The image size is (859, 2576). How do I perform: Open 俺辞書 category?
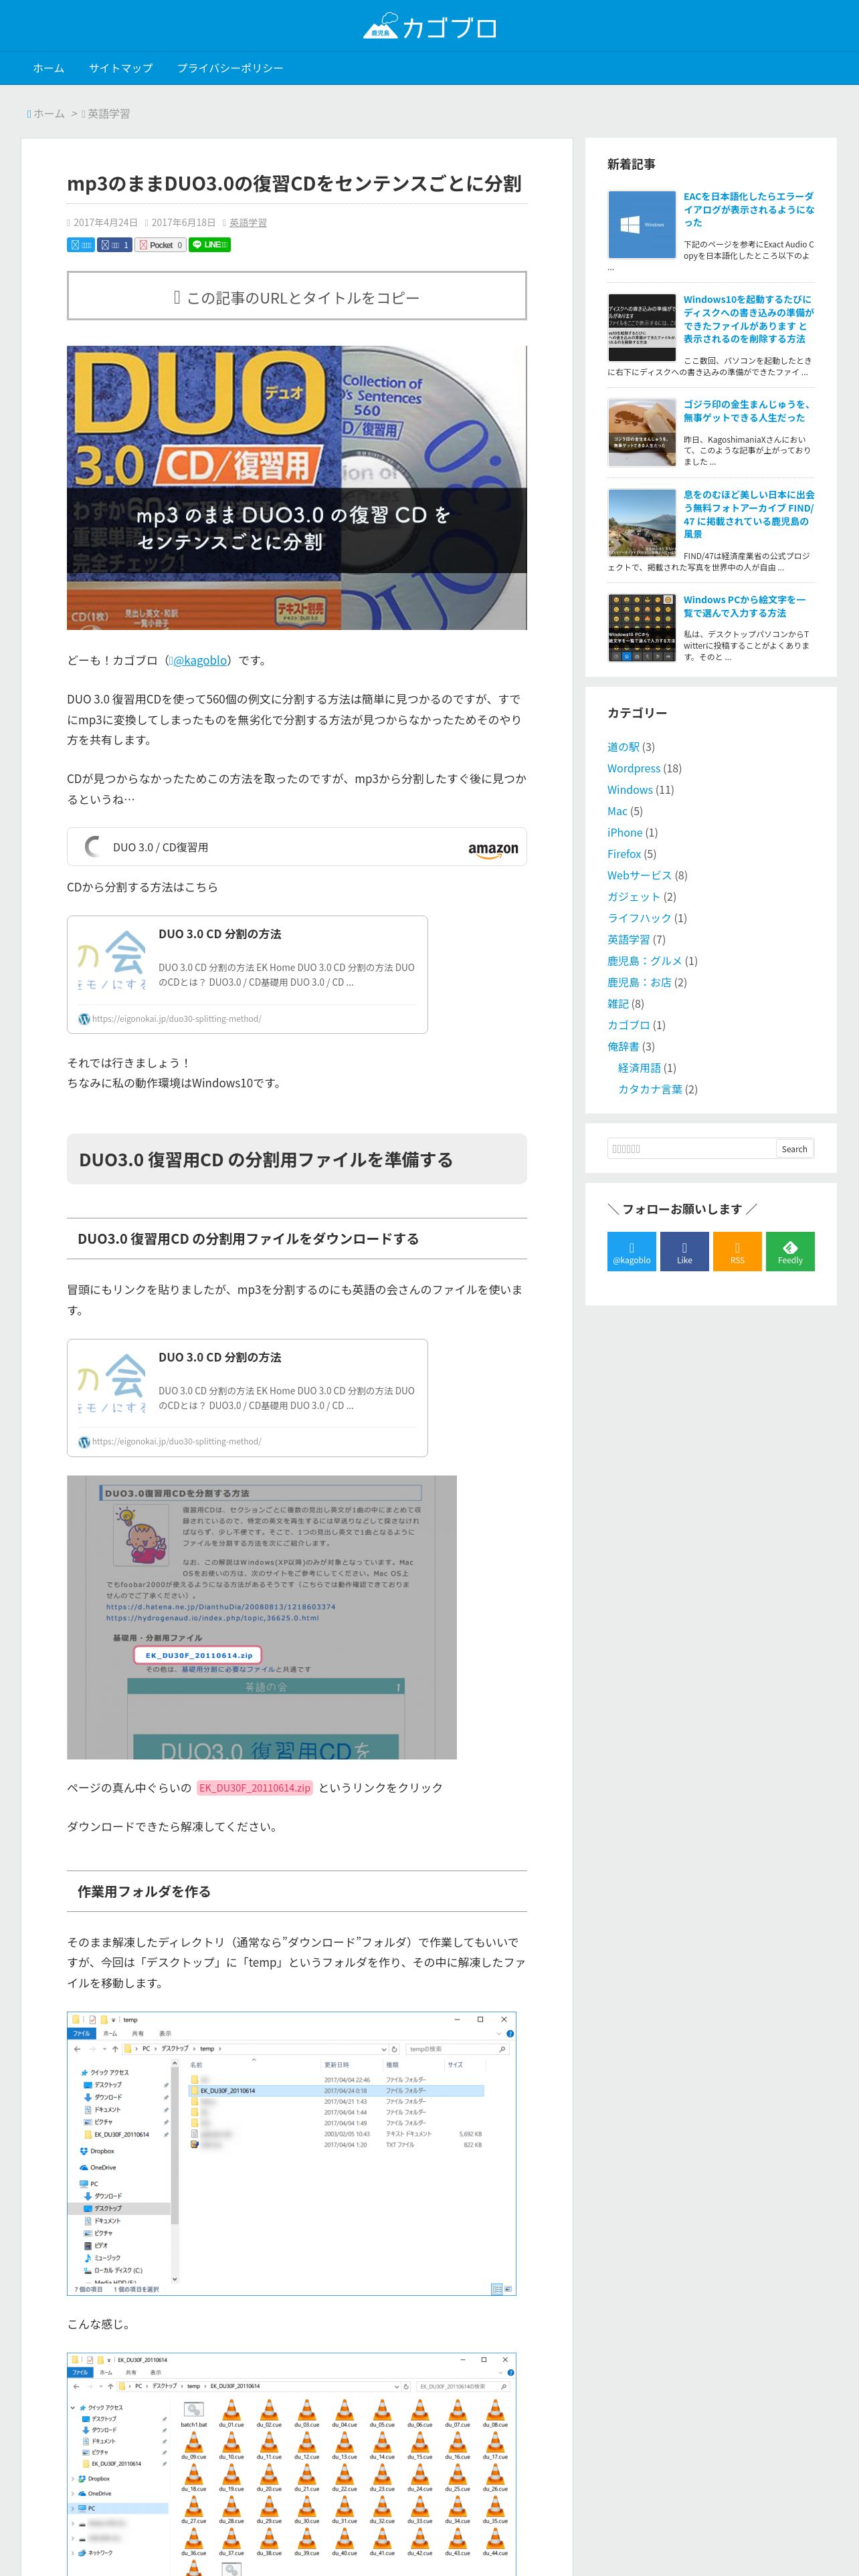click(x=623, y=1047)
